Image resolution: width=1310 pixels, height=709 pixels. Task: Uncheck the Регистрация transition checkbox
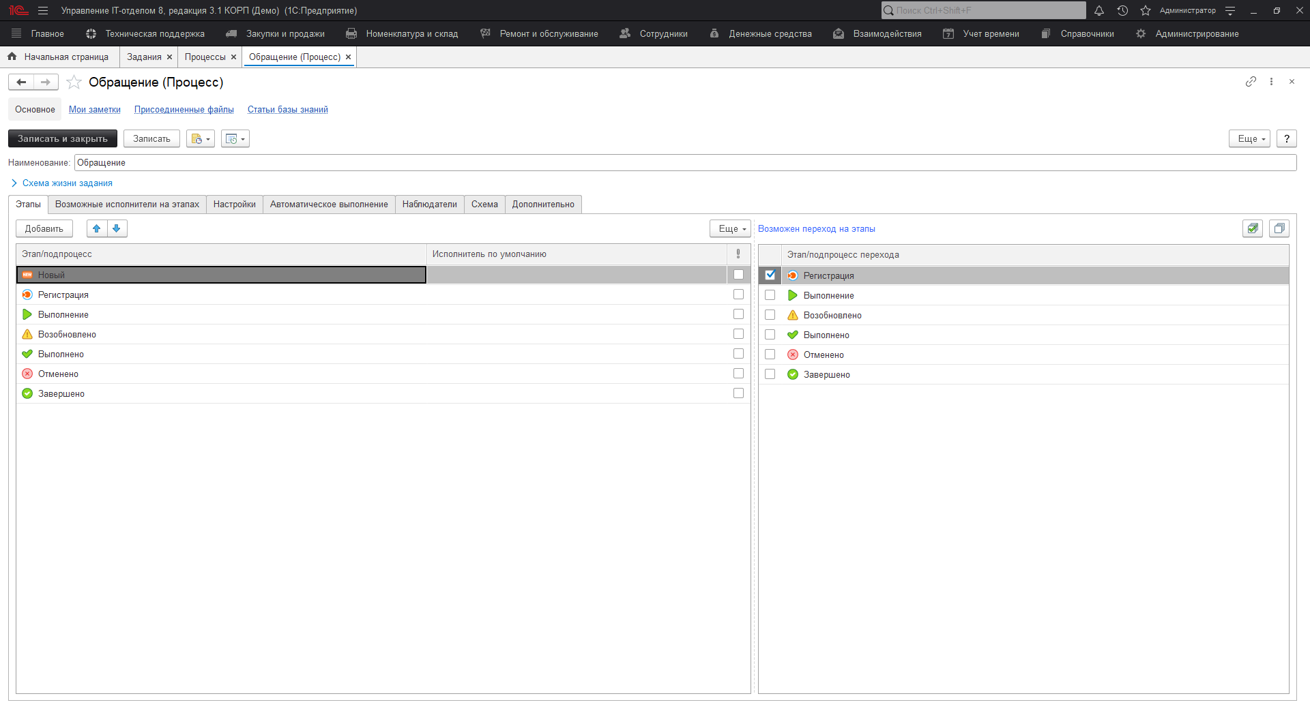click(x=770, y=275)
